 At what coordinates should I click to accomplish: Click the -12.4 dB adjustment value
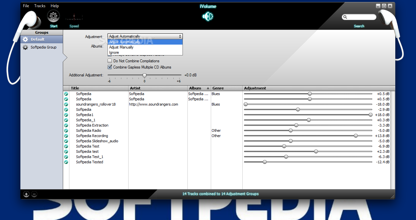tap(383, 162)
